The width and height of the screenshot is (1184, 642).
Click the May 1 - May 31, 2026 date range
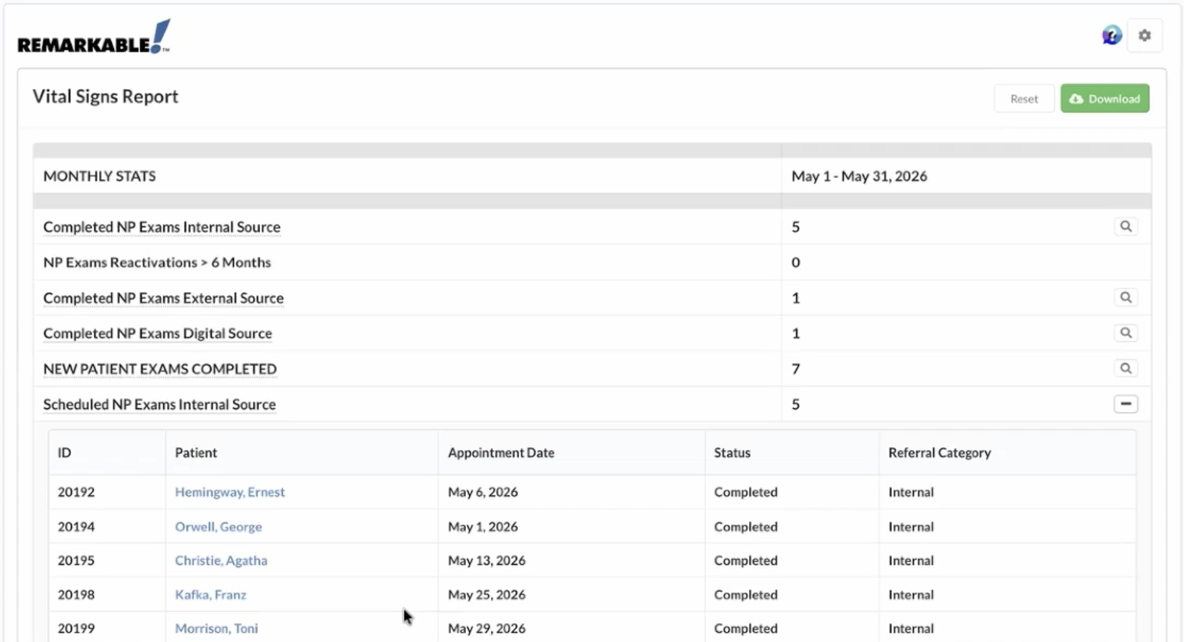click(x=859, y=176)
